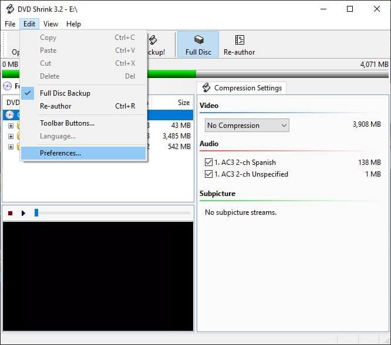
Task: Select the DVD disc icon in tree
Action: click(9, 115)
